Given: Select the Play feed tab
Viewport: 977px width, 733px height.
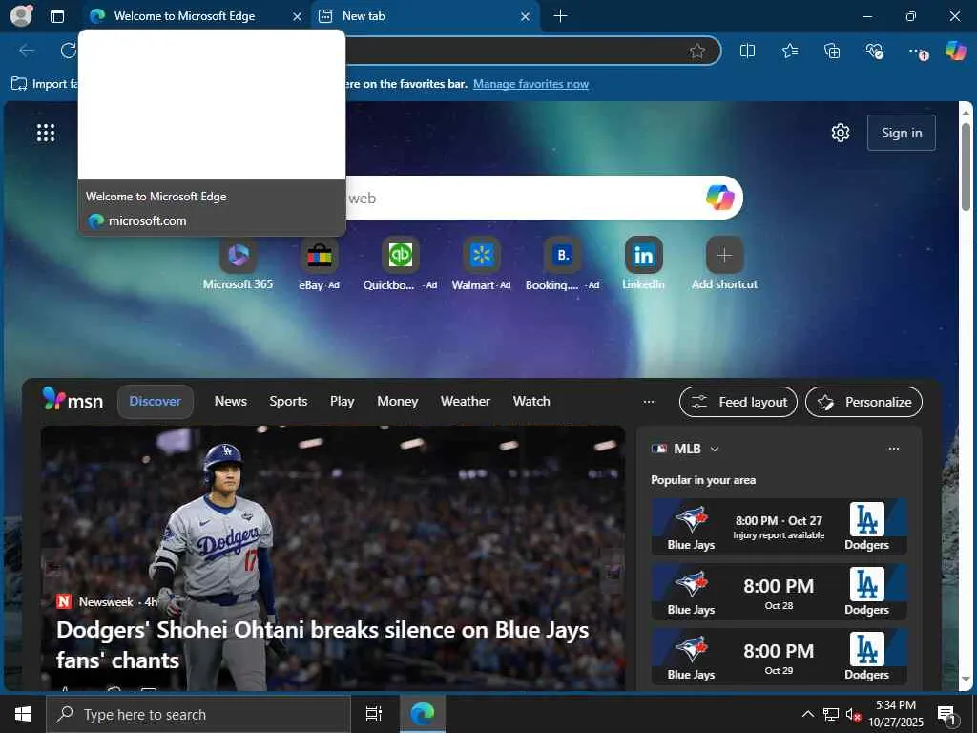Looking at the screenshot, I should point(343,402).
